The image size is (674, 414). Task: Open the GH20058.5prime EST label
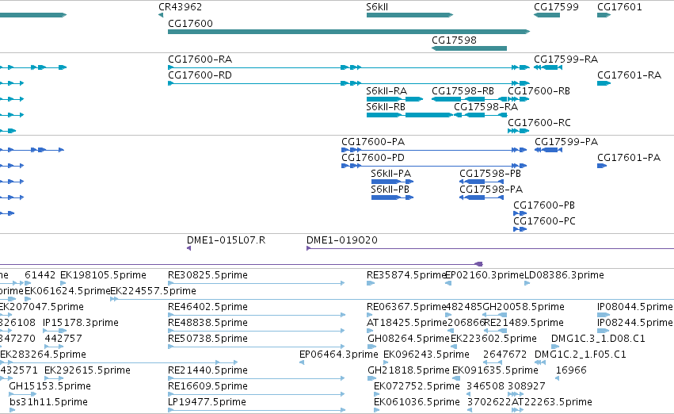[524, 307]
